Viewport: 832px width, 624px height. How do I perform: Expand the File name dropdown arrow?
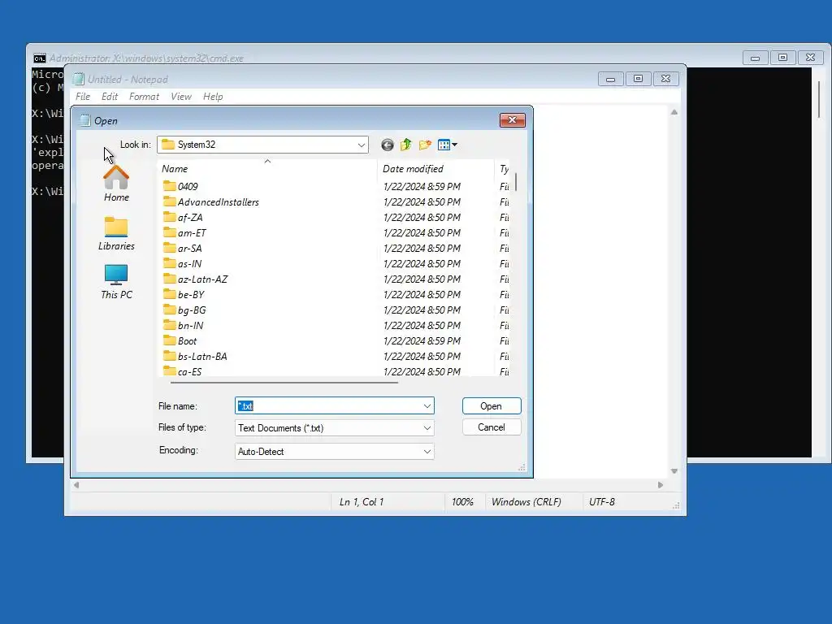pos(427,406)
